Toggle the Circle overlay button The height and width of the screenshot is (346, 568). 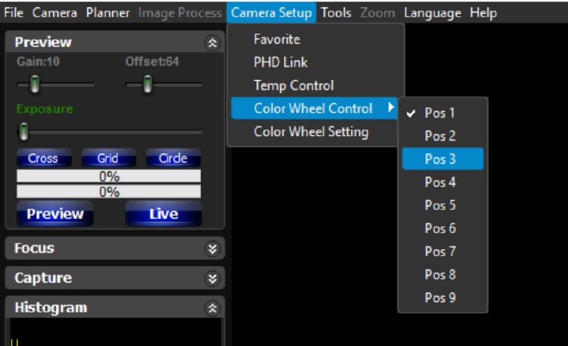(x=172, y=158)
